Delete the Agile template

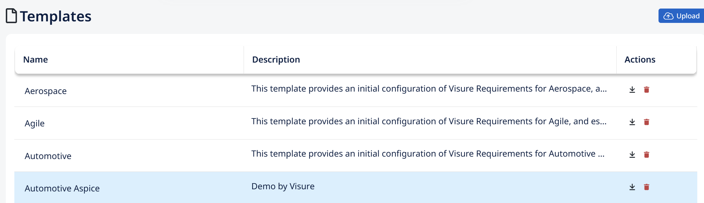point(647,122)
